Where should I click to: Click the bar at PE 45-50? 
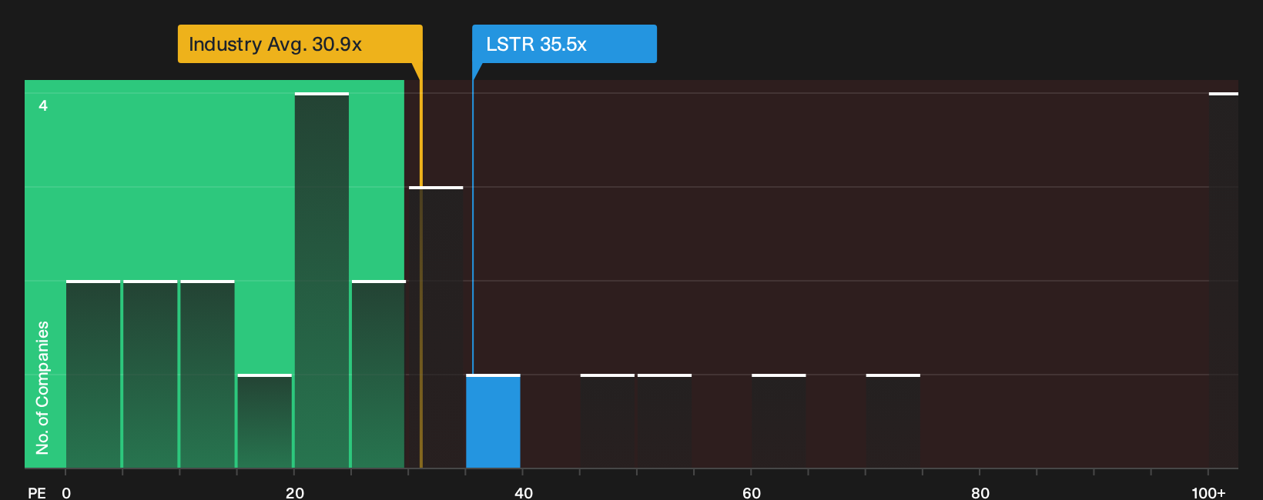608,422
